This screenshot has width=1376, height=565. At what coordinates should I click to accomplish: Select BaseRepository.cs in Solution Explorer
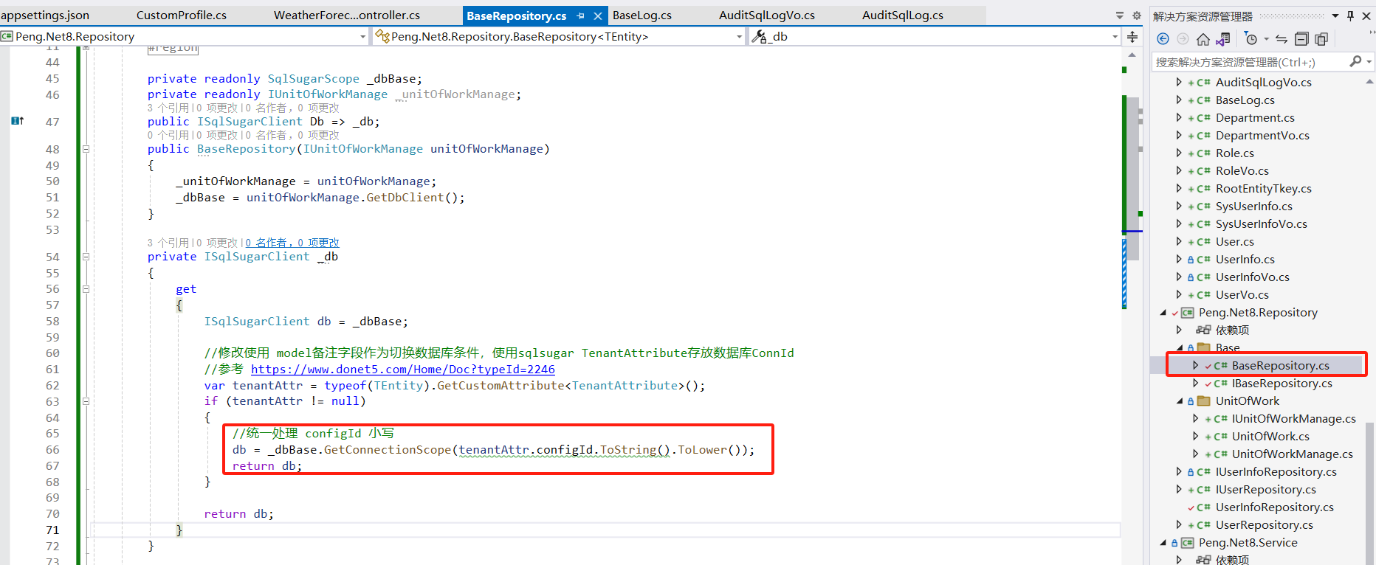pos(1280,366)
